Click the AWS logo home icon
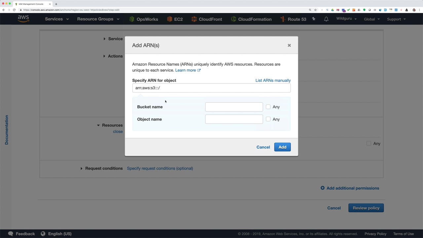Viewport: 423px width, 238px height. click(x=23, y=19)
